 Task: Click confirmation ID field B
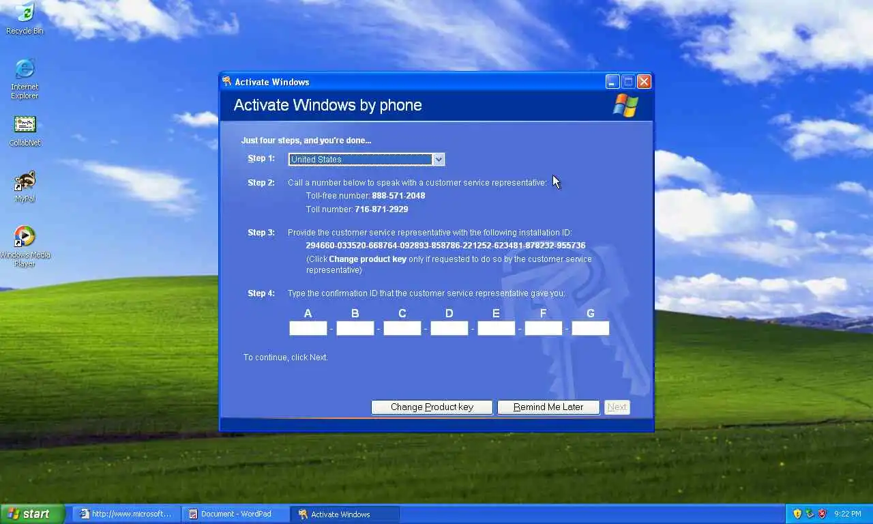(x=355, y=328)
